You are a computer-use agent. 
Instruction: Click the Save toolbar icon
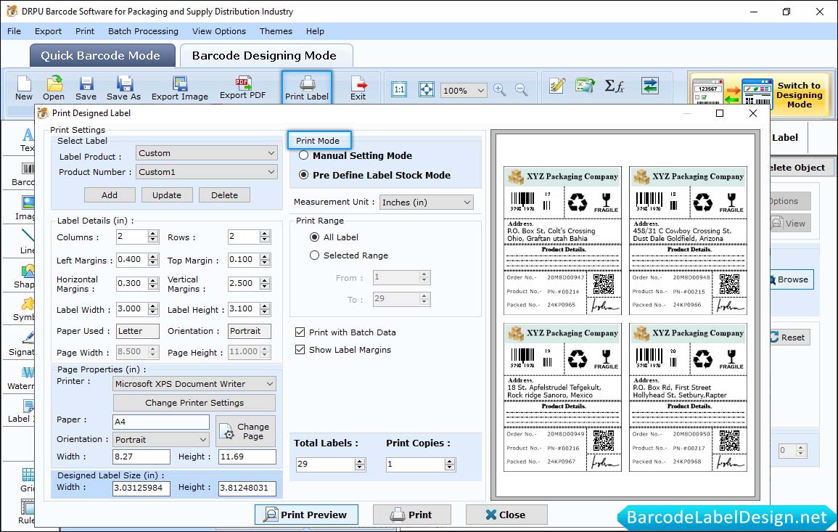tap(86, 88)
